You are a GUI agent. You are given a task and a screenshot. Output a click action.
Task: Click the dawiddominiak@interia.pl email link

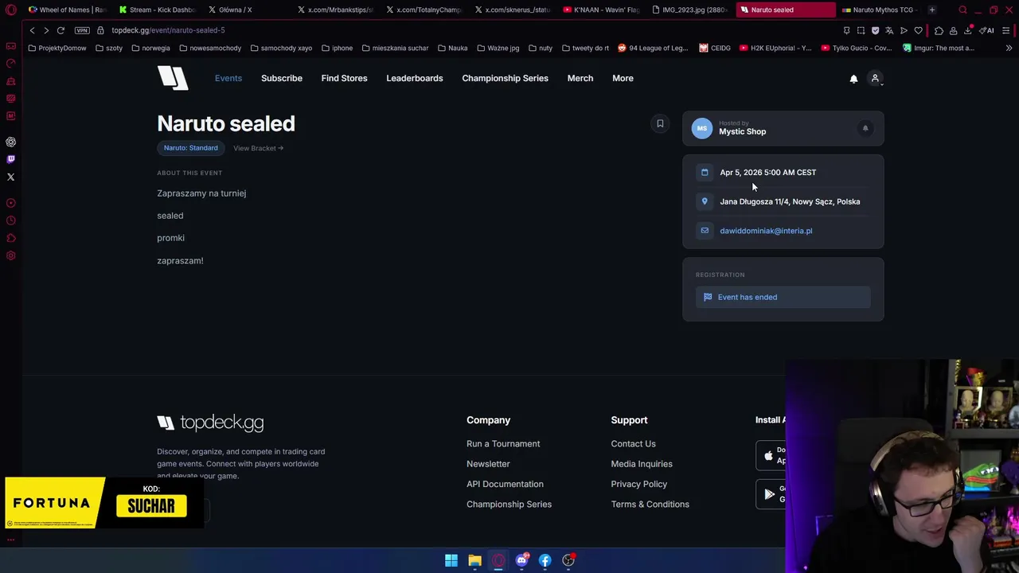click(x=766, y=231)
